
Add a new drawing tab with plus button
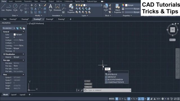tap(71, 19)
